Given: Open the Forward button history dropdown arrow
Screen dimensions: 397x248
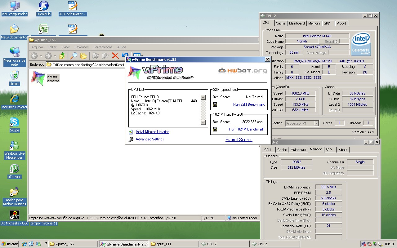Looking at the screenshot, I should click(55, 56).
